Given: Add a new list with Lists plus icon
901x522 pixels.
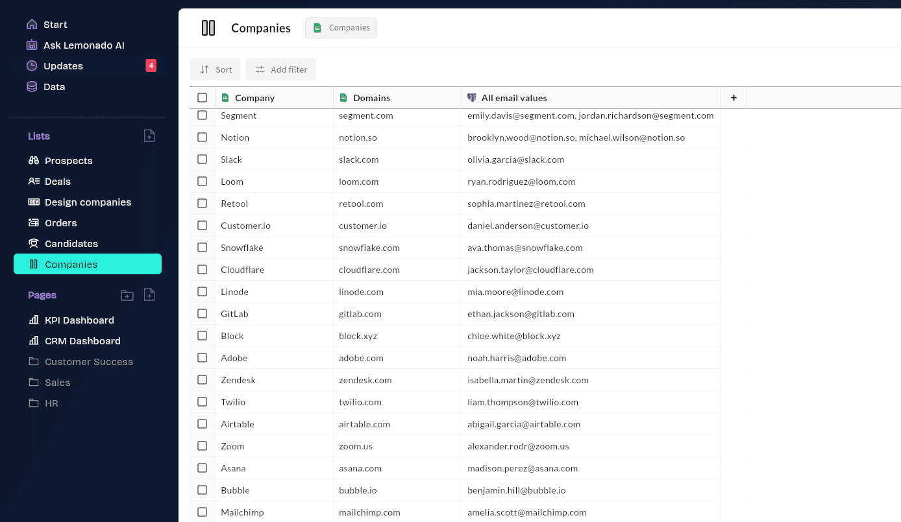Looking at the screenshot, I should [149, 136].
